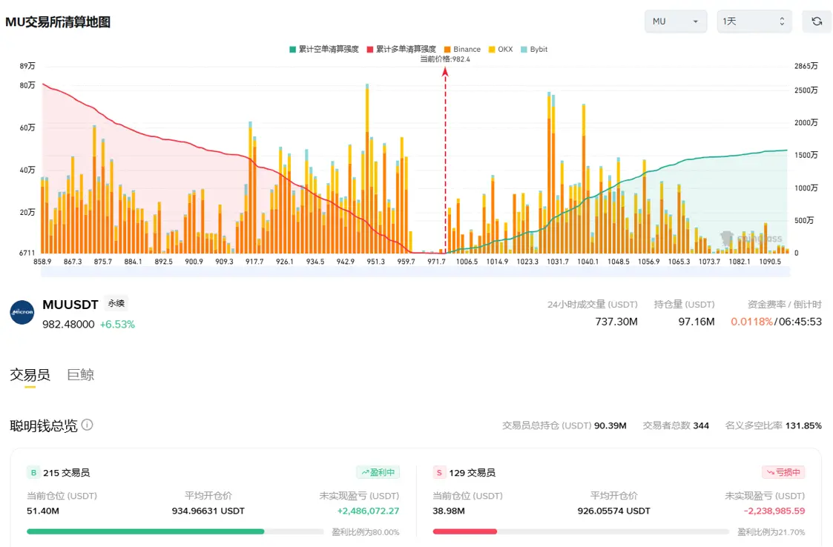Click the countdown 06:45:53
Viewport: 833px width, 547px height.
coord(800,322)
